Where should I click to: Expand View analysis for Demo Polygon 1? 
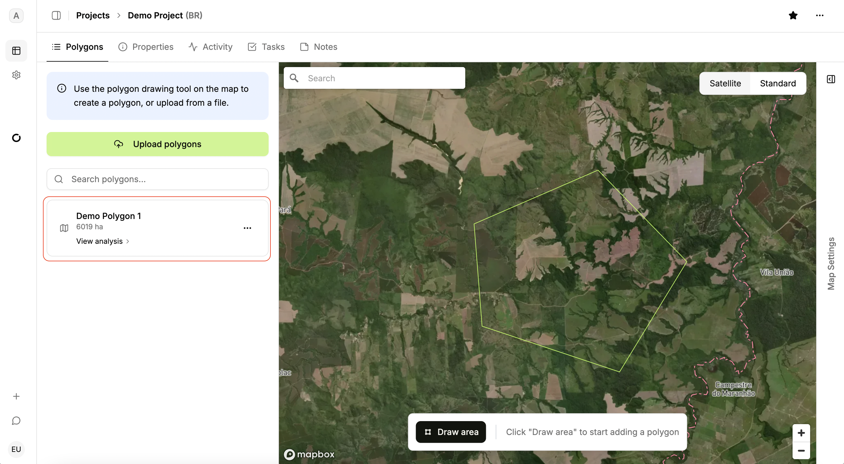103,241
